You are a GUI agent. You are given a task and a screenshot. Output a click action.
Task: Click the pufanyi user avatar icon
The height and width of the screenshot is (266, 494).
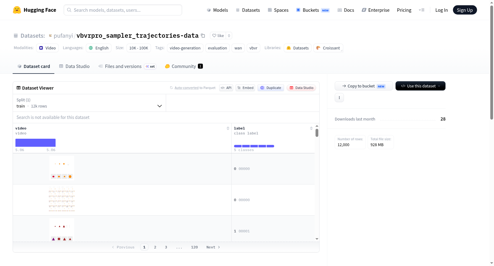50,36
